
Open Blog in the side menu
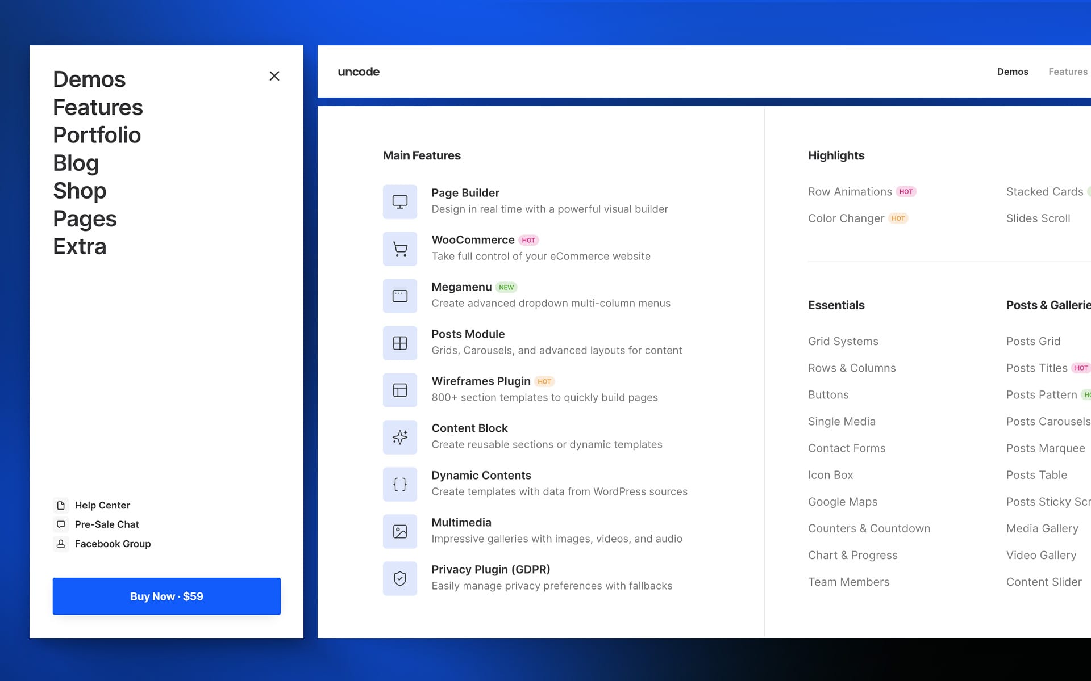pyautogui.click(x=76, y=163)
